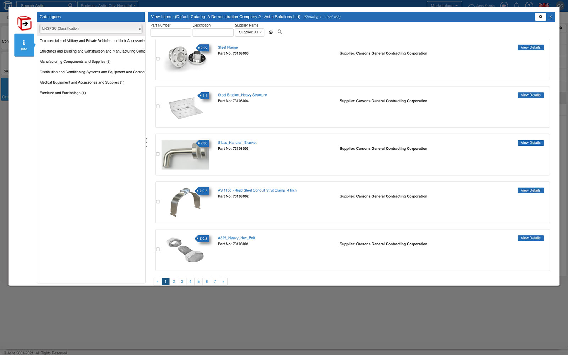The image size is (568, 355).
Task: Click the £ 0.5 price tag on Conduit Strut Clamp
Action: click(202, 191)
